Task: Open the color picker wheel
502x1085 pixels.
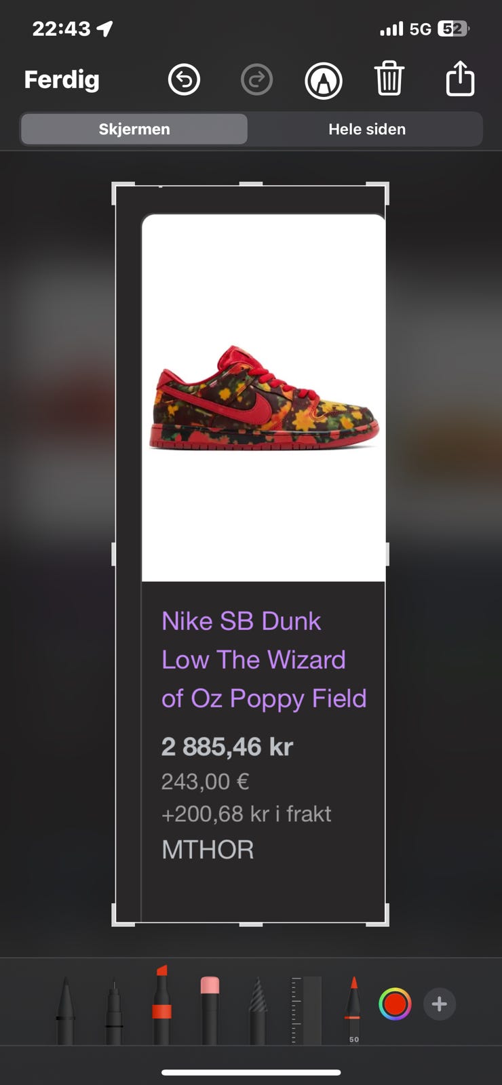Action: (395, 1004)
